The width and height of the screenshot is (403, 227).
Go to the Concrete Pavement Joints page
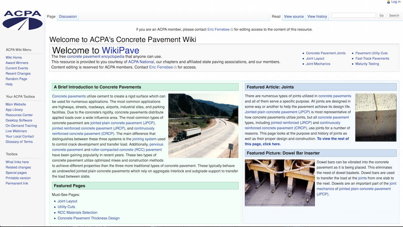[x=326, y=53]
